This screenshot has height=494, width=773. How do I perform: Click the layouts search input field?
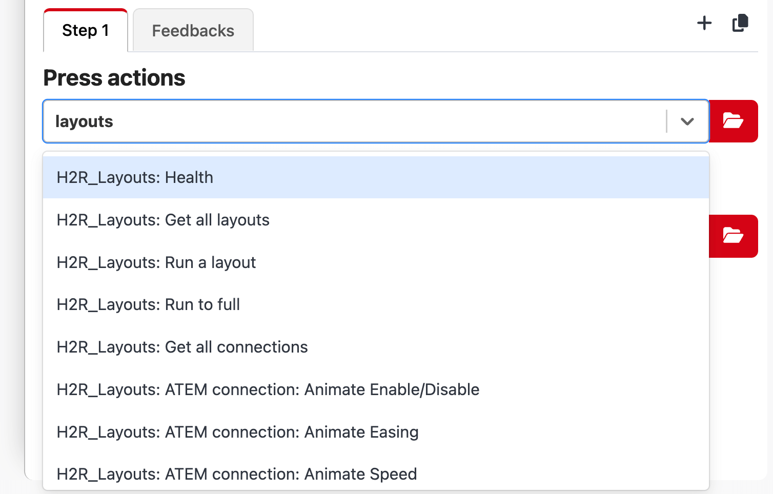click(x=355, y=121)
